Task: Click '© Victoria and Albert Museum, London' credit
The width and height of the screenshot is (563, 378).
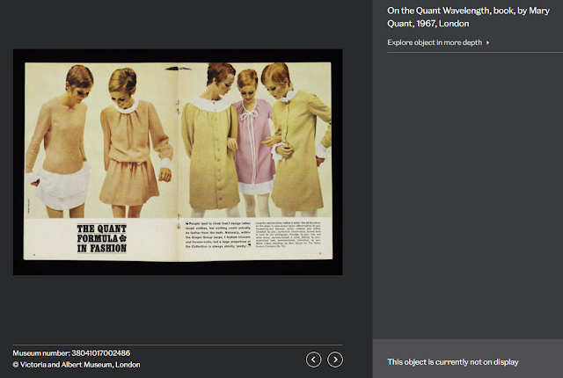Action: coord(77,365)
